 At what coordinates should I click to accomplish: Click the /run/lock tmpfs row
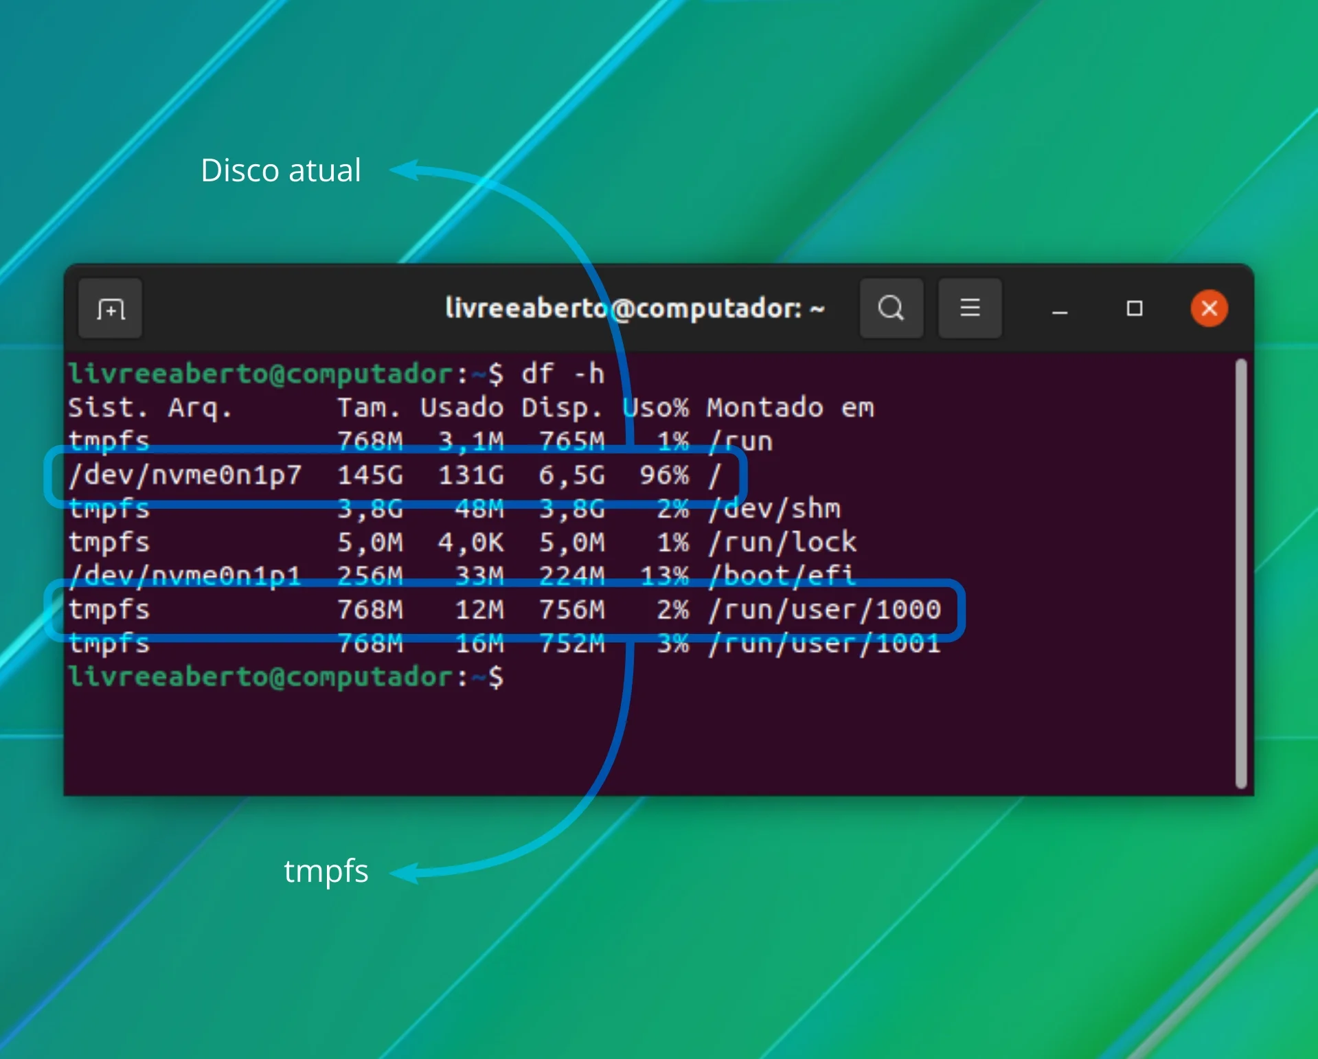[x=462, y=543]
